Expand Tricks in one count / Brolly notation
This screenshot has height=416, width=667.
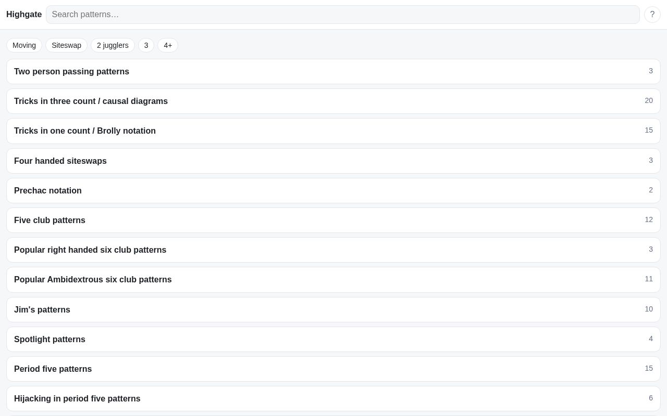pos(333,131)
